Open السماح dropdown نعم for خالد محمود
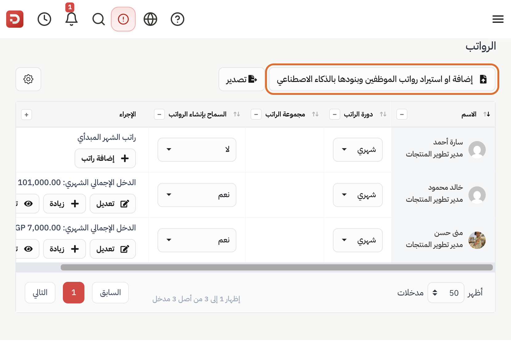Viewport: 511px width, 353px height. 197,195
